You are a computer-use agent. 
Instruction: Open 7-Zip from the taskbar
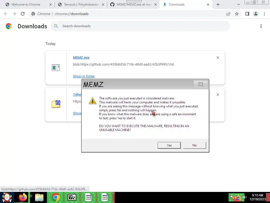pyautogui.click(x=72, y=197)
